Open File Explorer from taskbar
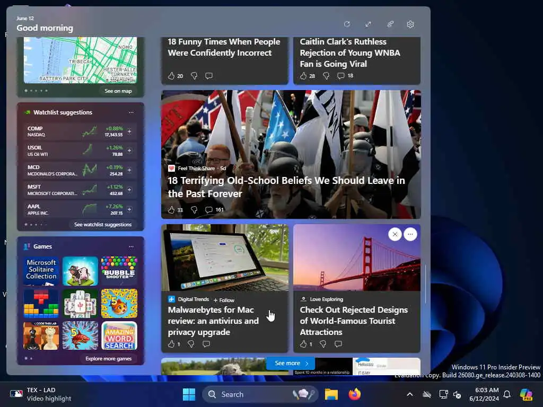This screenshot has height=407, width=543. 331,394
